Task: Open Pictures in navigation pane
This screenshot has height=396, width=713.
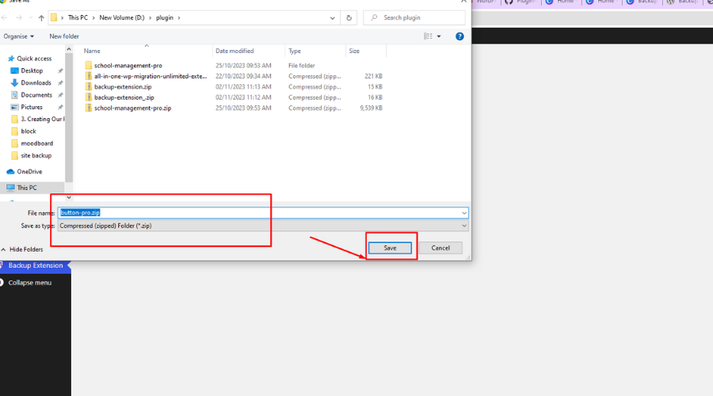Action: coord(32,107)
